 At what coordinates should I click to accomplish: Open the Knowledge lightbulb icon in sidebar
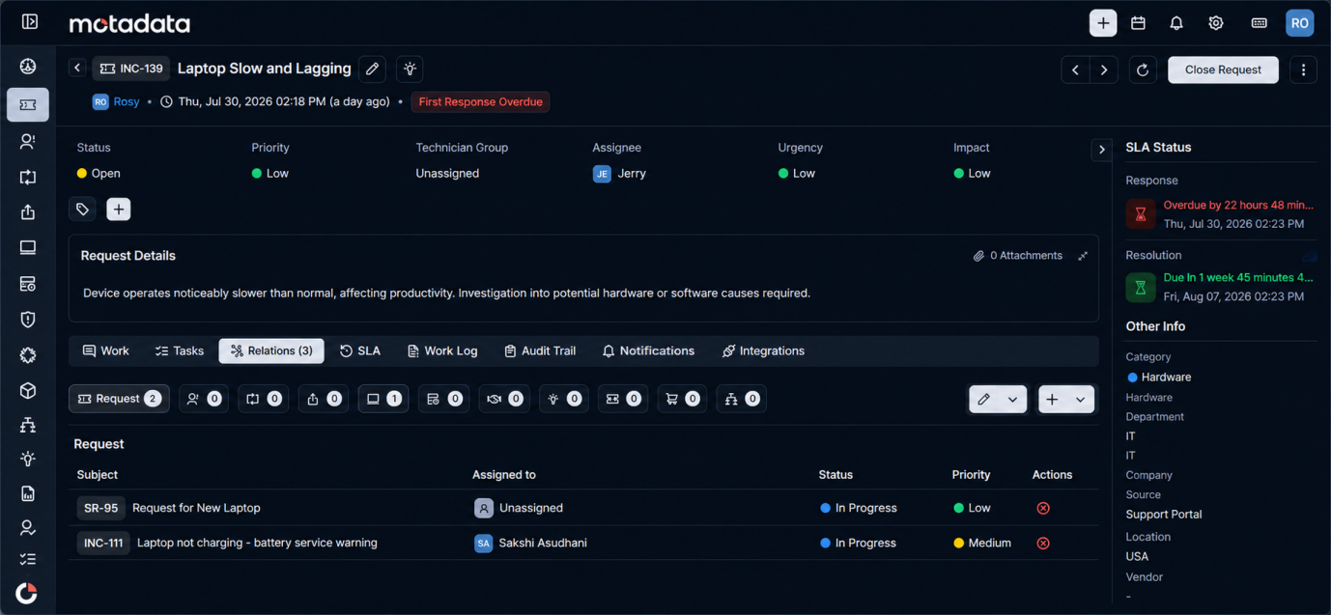click(x=28, y=460)
